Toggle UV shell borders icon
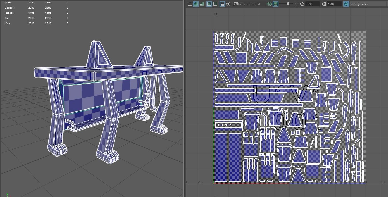 tap(215, 4)
